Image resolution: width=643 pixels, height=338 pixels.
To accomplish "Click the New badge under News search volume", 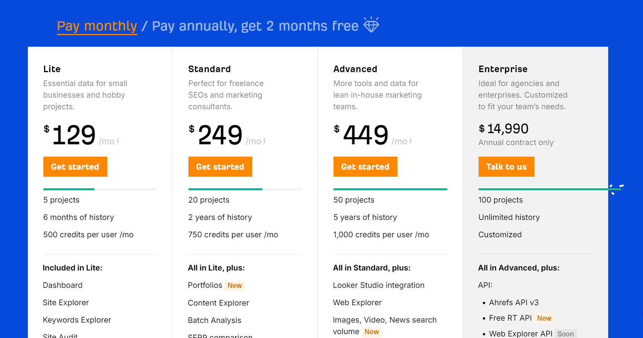I will click(x=371, y=332).
